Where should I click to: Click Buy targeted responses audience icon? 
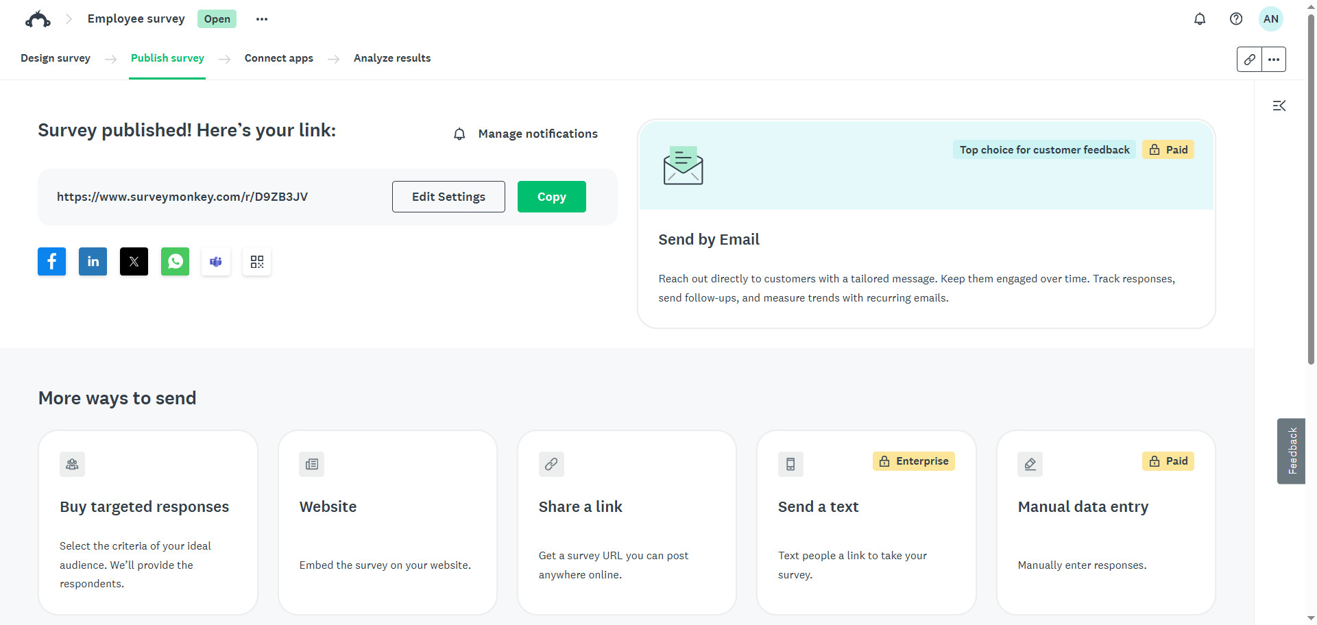tap(72, 464)
